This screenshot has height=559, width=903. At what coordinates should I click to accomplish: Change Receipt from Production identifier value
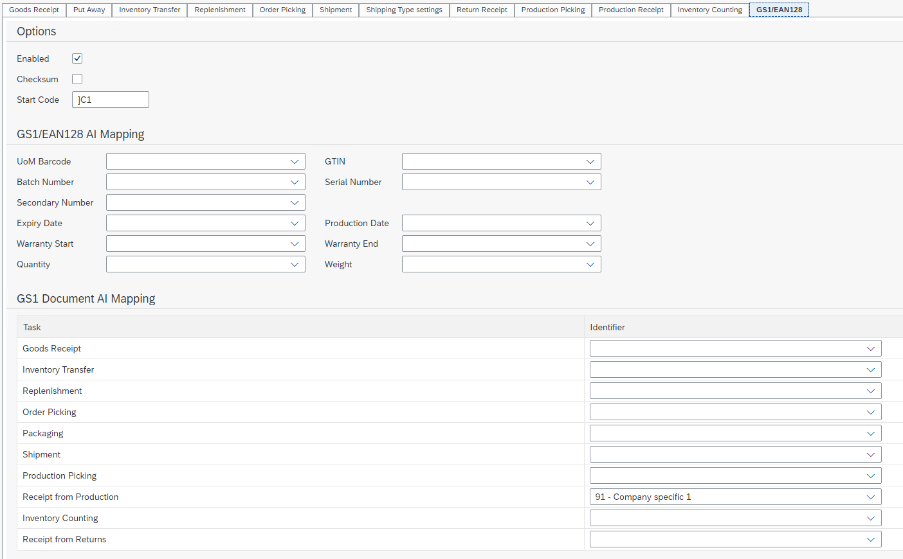735,497
